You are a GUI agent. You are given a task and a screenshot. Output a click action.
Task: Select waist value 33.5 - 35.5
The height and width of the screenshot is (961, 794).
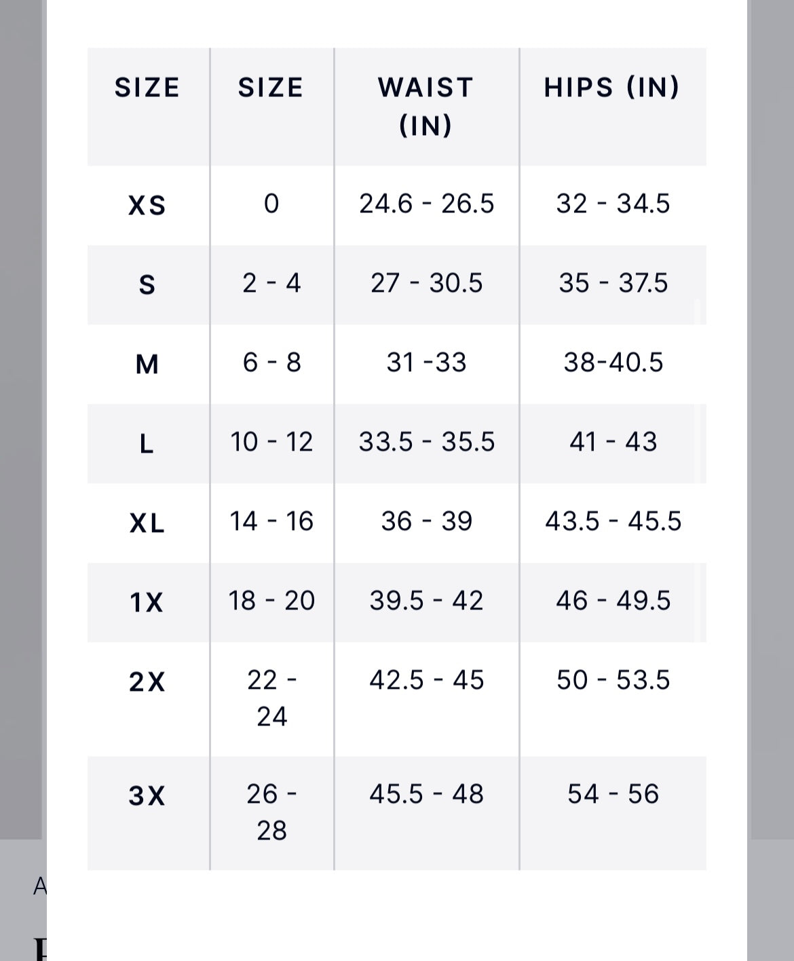426,442
